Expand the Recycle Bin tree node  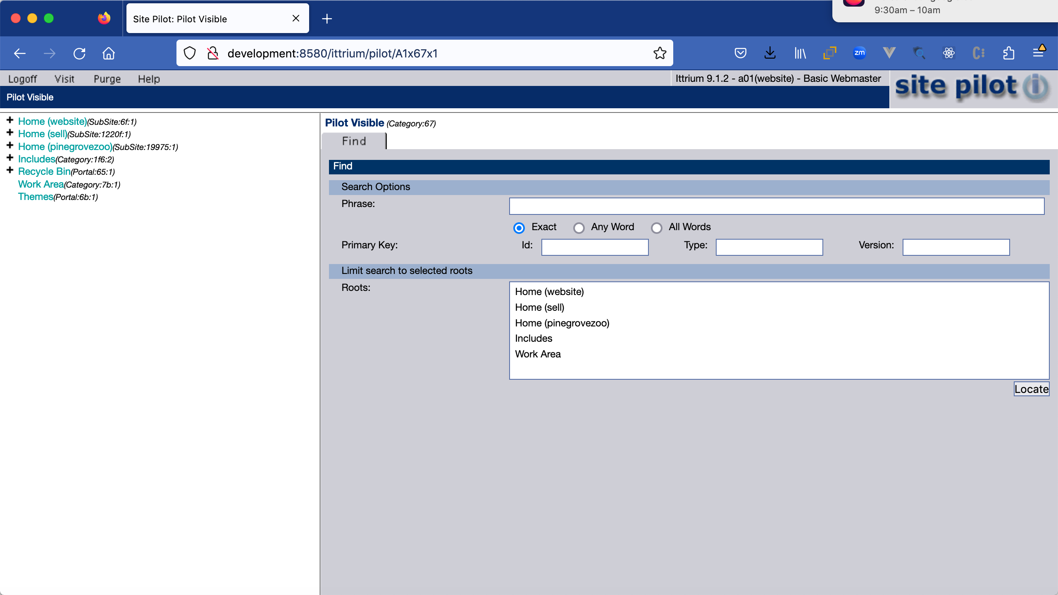click(10, 170)
